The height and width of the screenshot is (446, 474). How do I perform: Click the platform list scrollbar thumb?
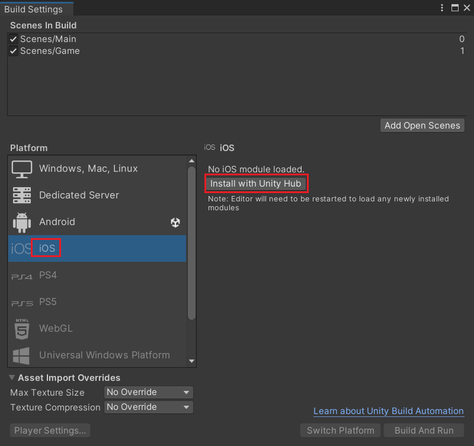(x=191, y=243)
